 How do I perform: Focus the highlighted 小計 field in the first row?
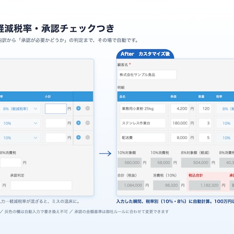click(x=56, y=109)
